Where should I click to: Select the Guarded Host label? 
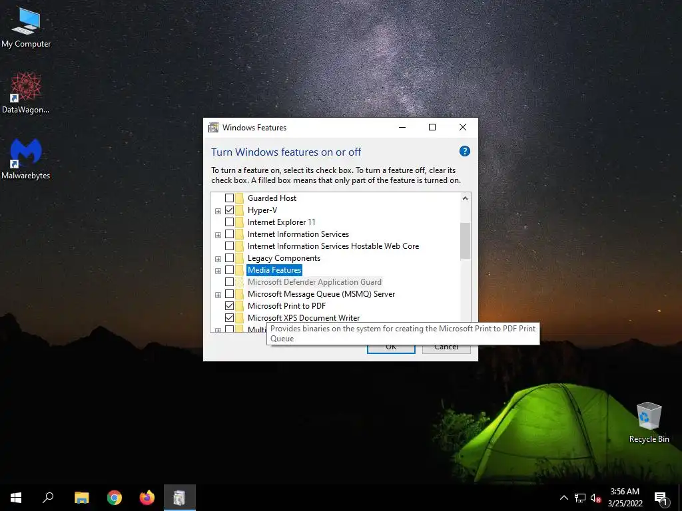tap(272, 198)
